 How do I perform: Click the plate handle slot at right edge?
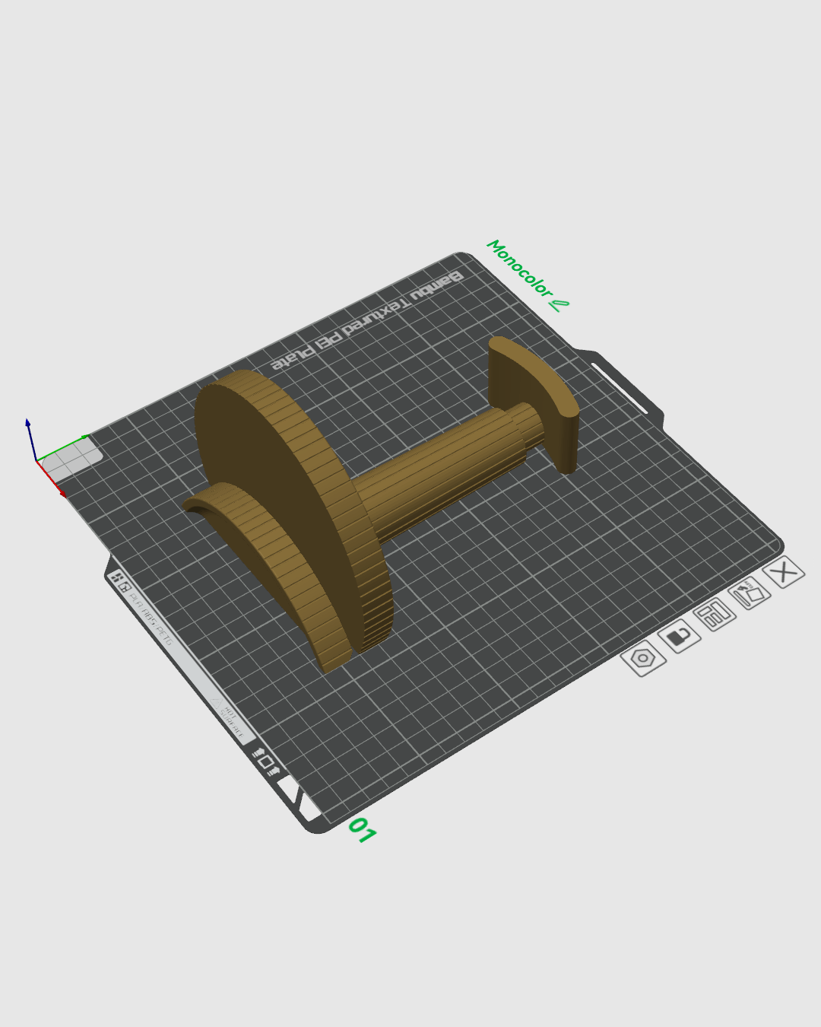click(620, 389)
